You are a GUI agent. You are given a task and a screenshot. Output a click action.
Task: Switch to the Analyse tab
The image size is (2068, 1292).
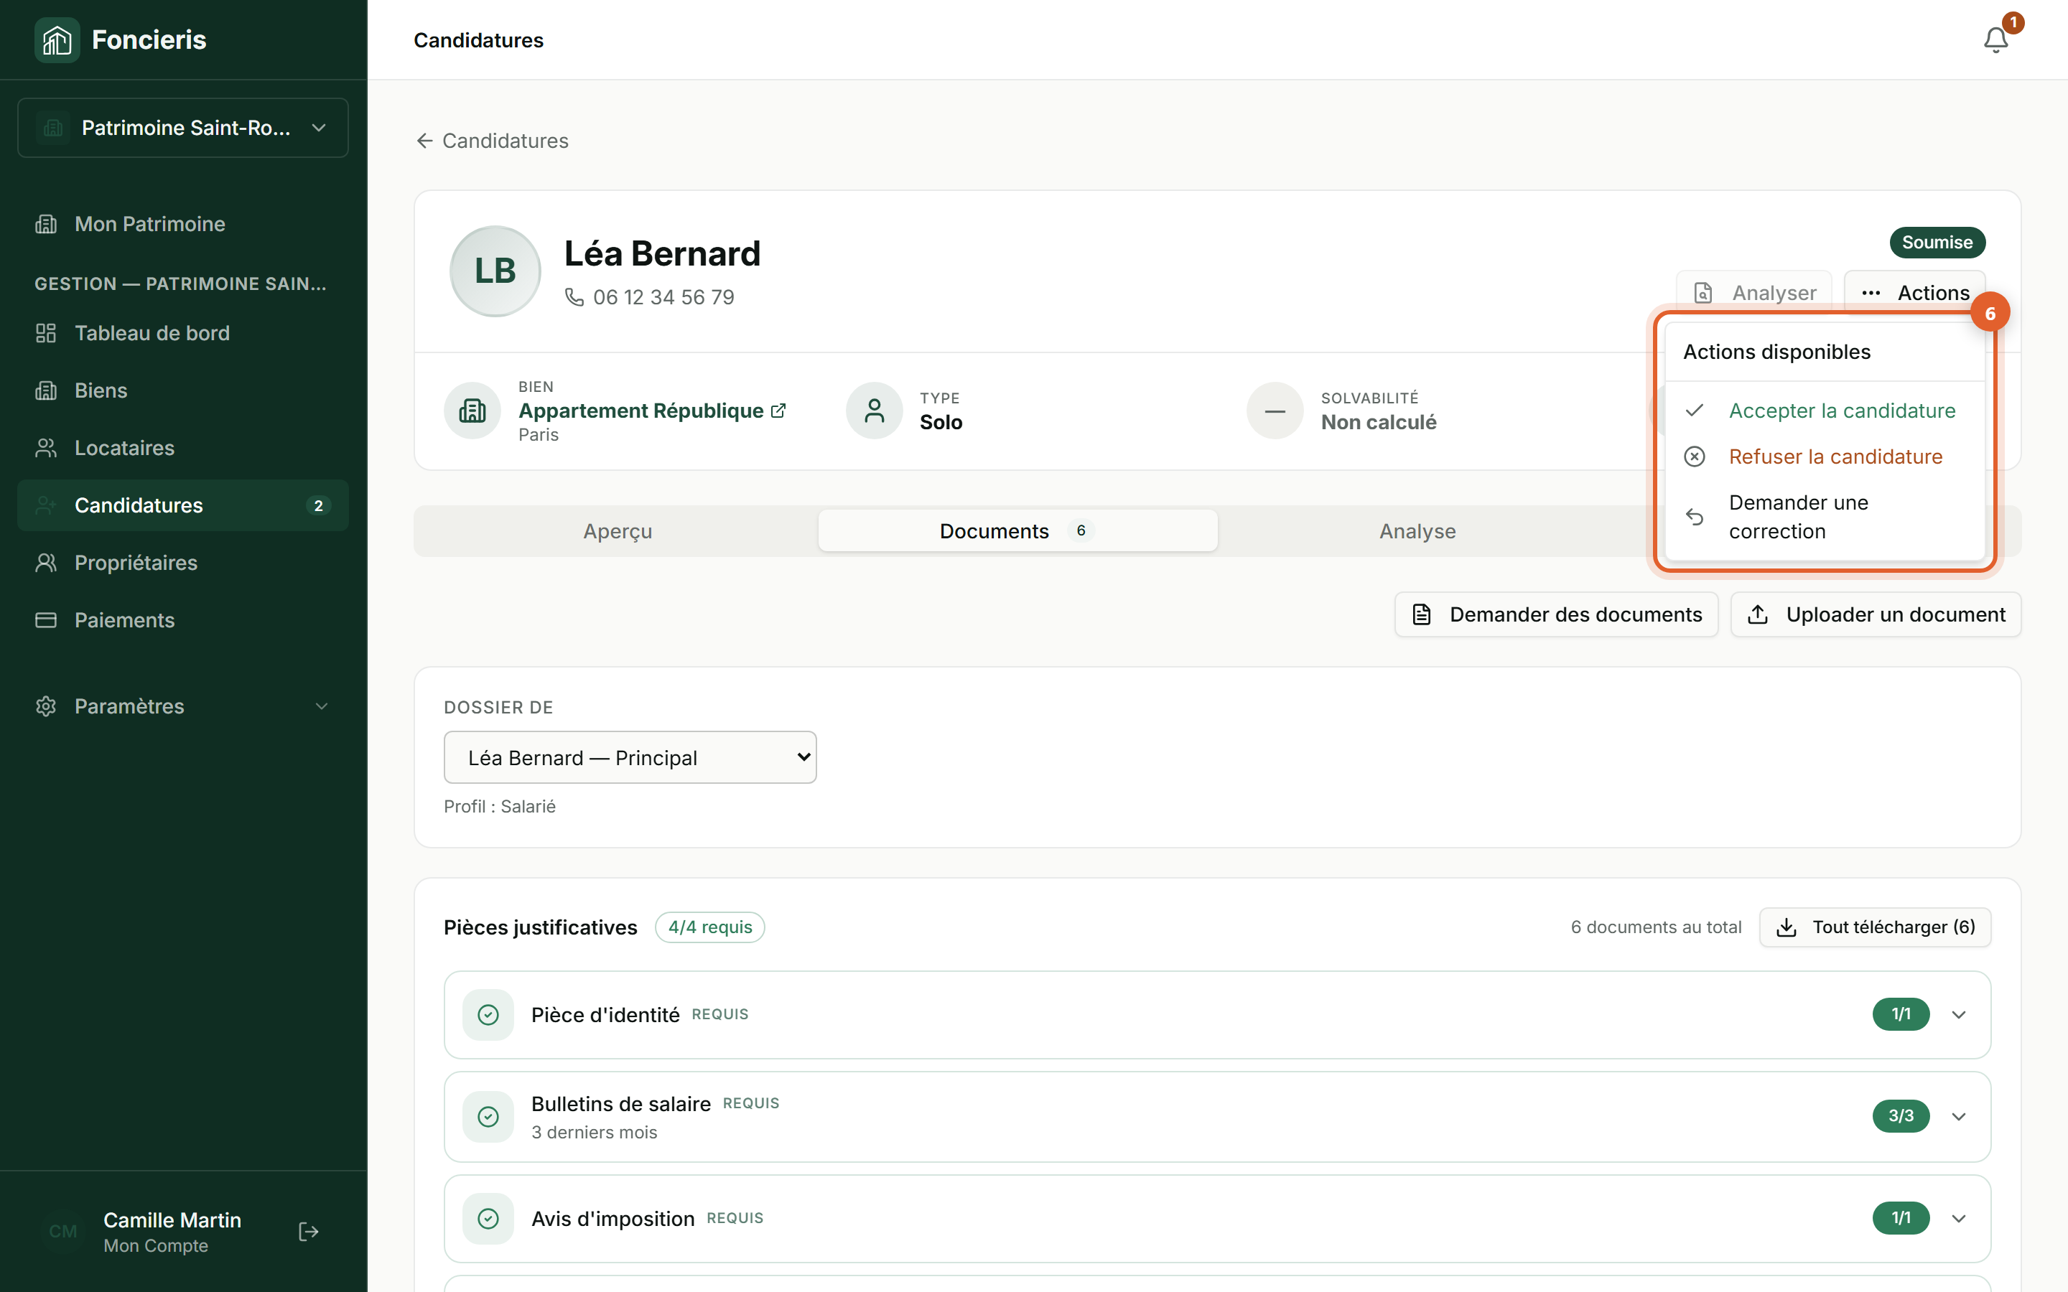[x=1417, y=530]
